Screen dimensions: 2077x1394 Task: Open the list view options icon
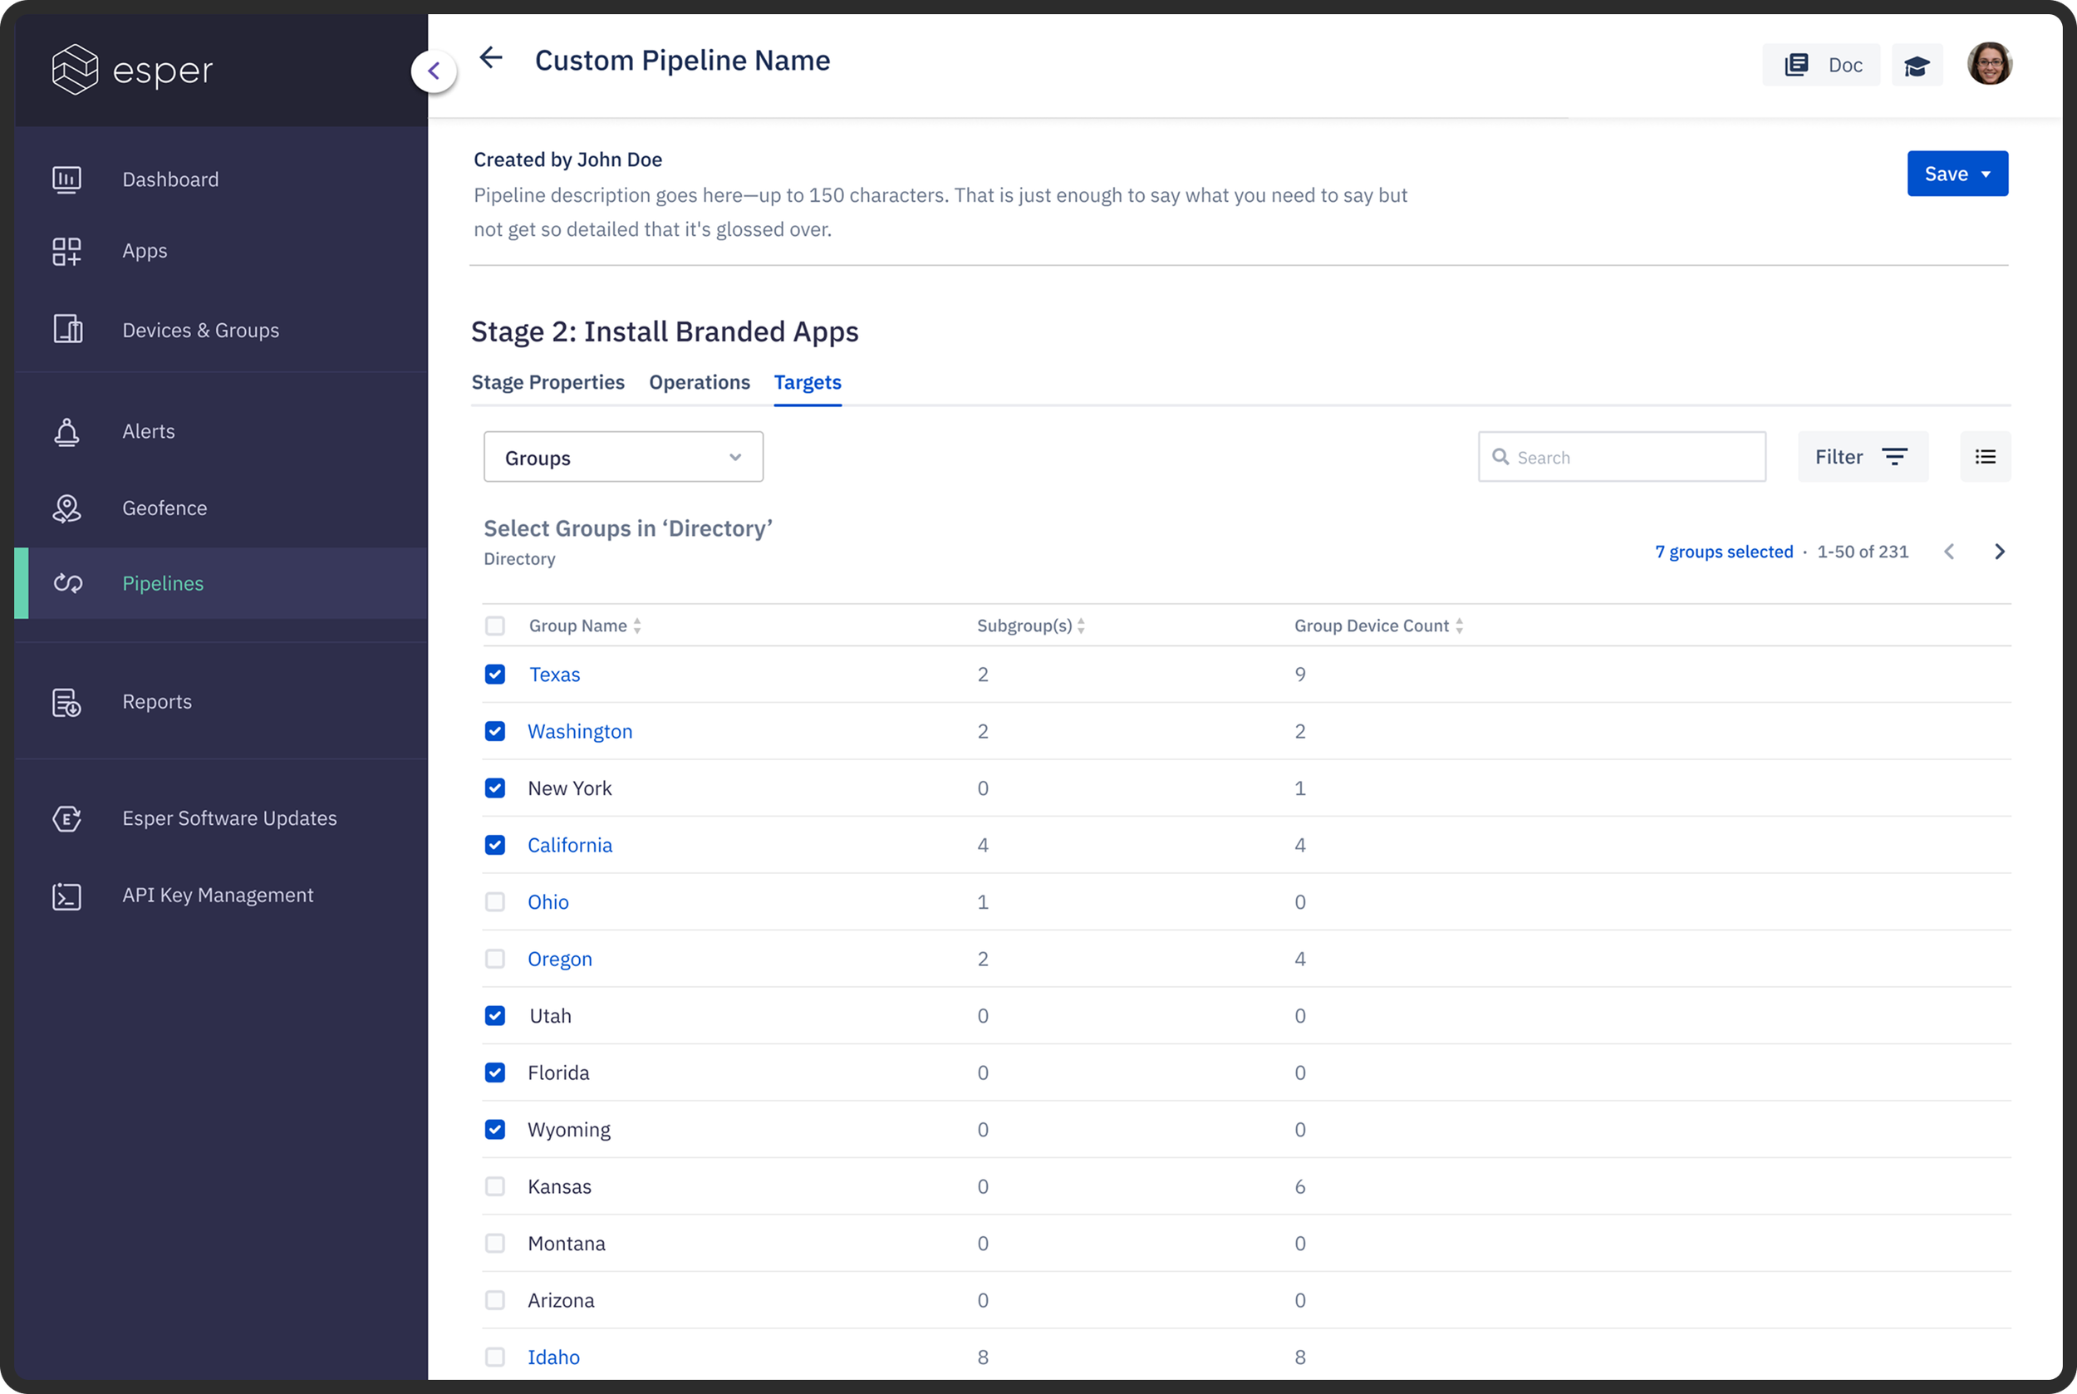click(x=1985, y=457)
